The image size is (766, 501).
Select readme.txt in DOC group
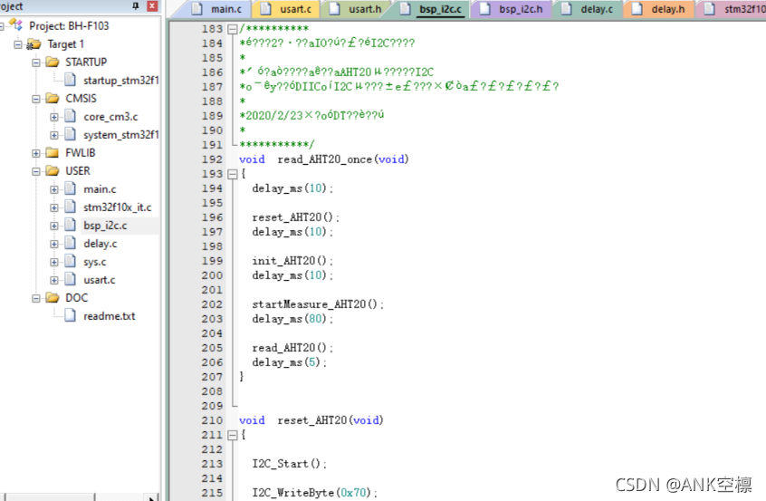[109, 316]
